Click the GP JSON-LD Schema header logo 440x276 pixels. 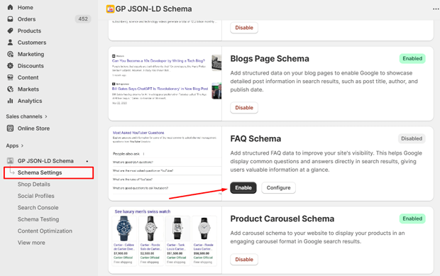(110, 9)
